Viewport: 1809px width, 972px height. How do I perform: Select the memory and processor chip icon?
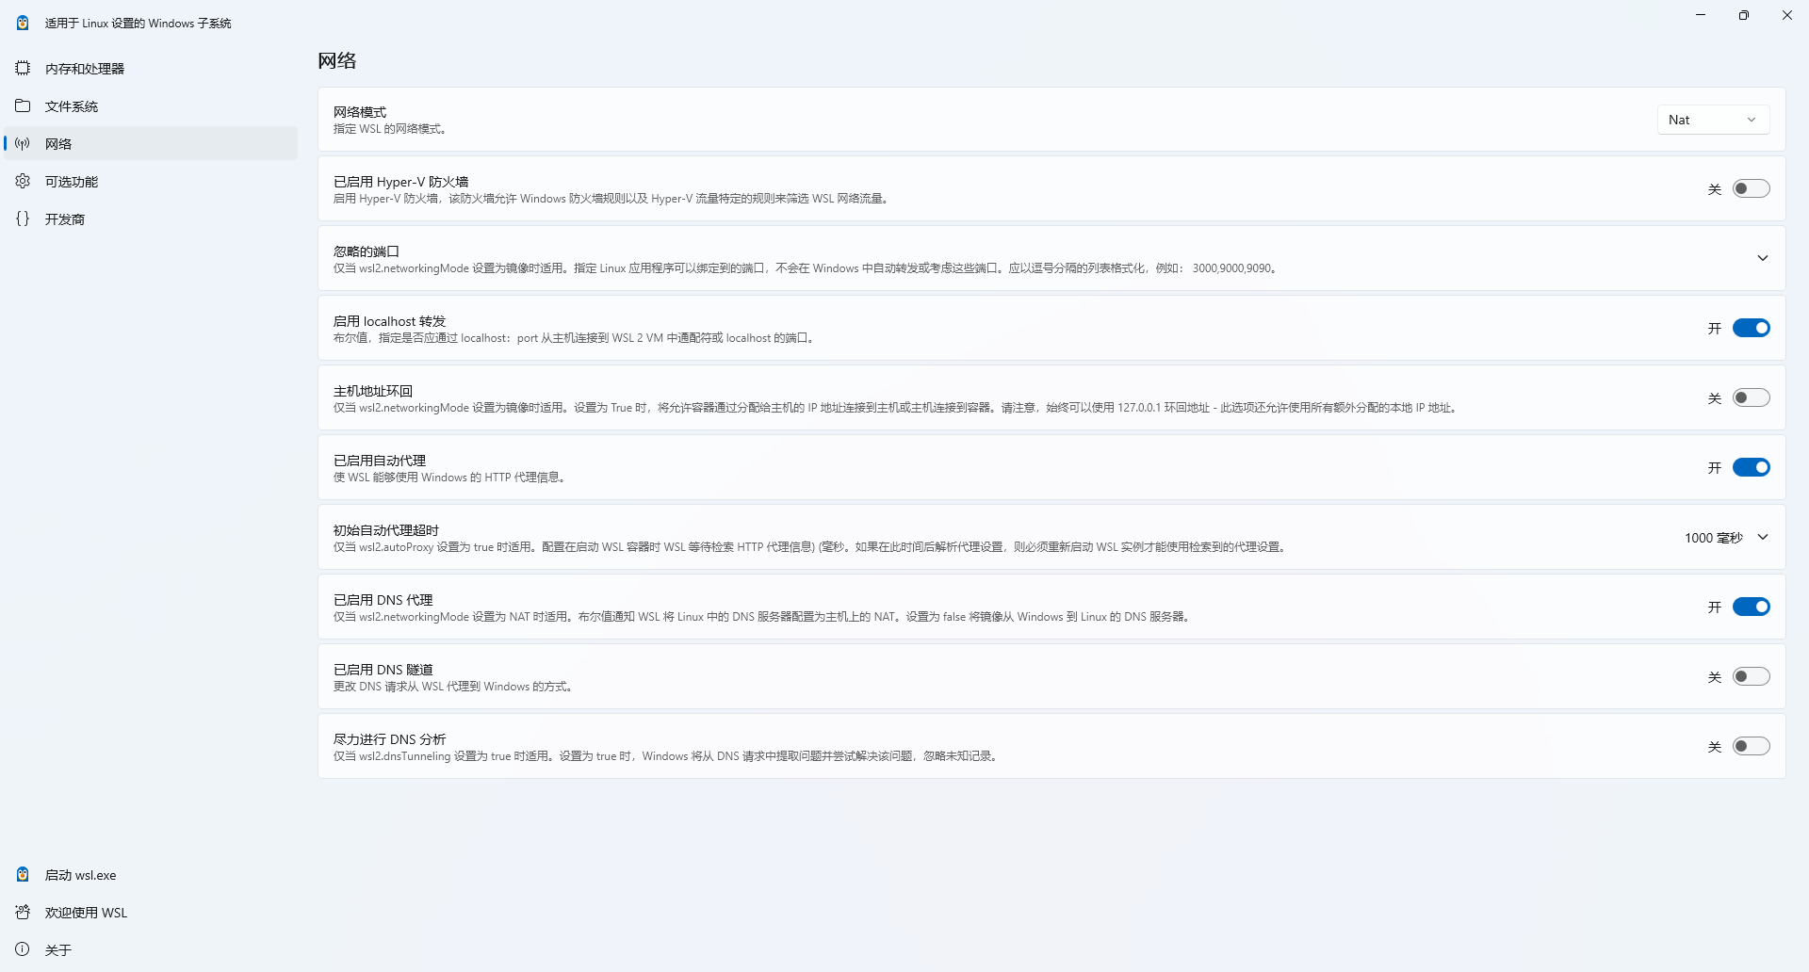tap(22, 68)
